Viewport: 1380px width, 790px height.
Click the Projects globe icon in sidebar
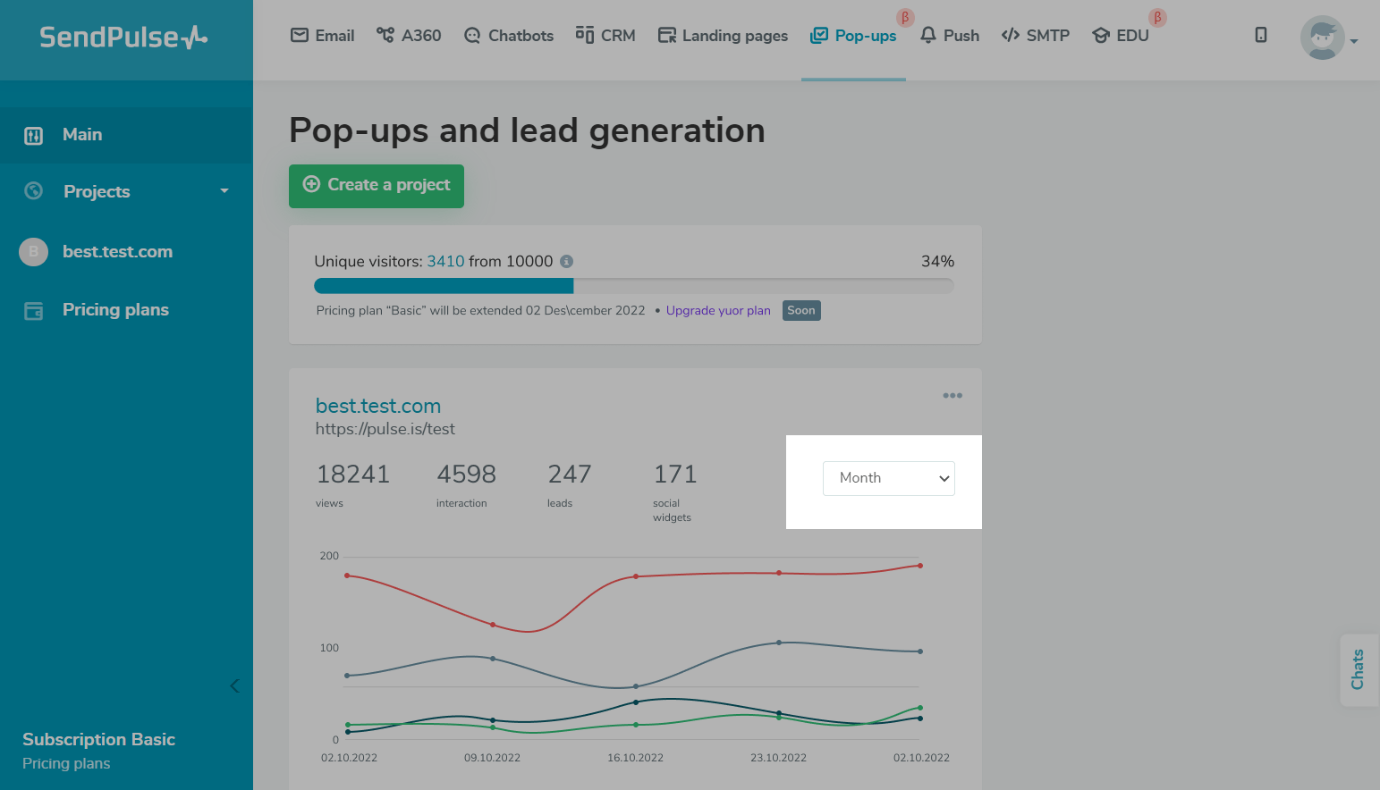coord(34,190)
